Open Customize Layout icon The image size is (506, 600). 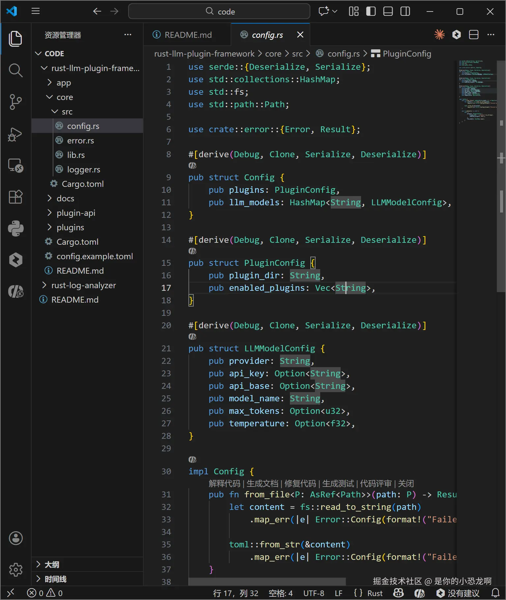click(354, 11)
